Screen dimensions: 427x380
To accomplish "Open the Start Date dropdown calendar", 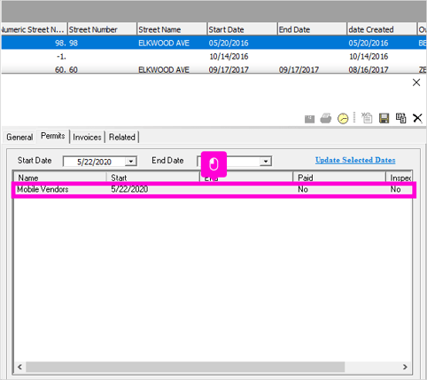I will [x=130, y=162].
